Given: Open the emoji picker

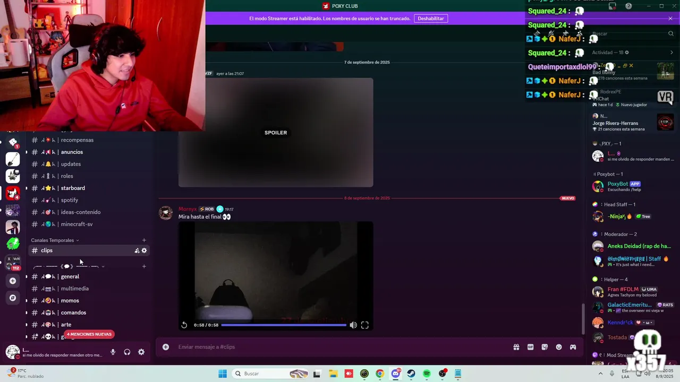Looking at the screenshot, I should tap(559, 347).
